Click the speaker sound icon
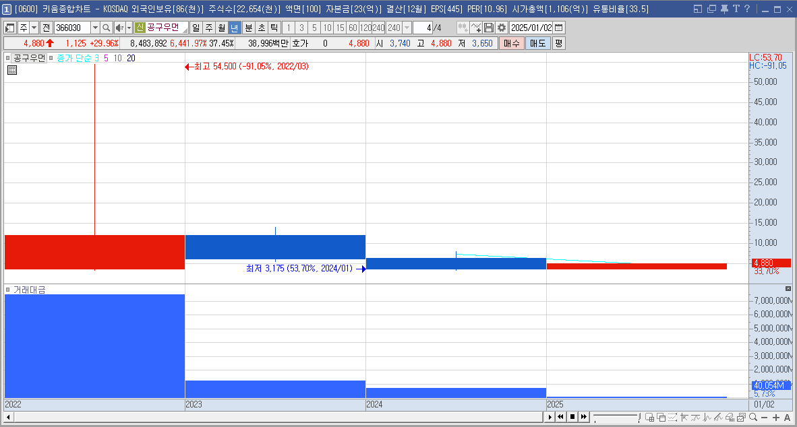Image resolution: width=797 pixels, height=427 pixels. [119, 28]
